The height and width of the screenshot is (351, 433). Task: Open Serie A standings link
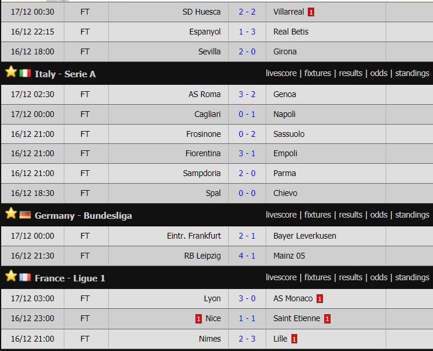click(x=412, y=73)
